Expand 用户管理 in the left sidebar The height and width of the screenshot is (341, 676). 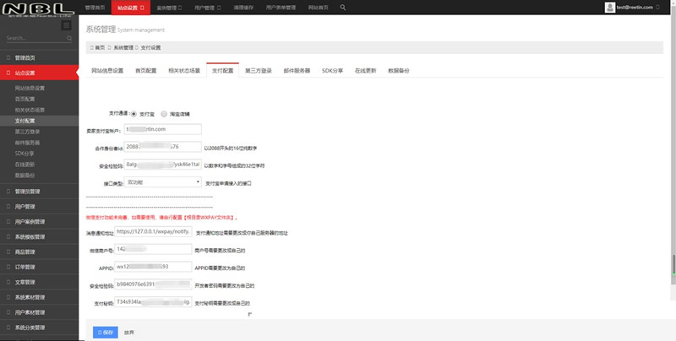[39, 207]
